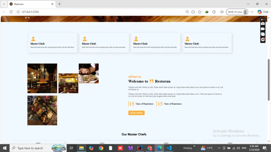This screenshot has width=271, height=152.
Task: Open Task View on the taskbar
Action: [x=71, y=148]
